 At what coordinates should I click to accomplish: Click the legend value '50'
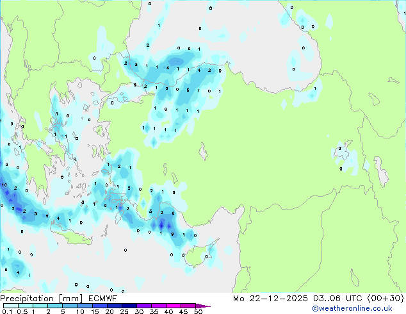point(198,311)
